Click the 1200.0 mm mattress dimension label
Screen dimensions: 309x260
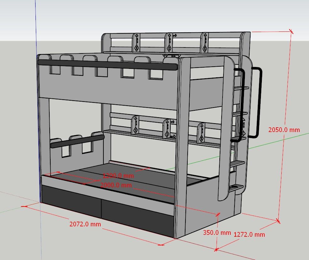(118, 176)
